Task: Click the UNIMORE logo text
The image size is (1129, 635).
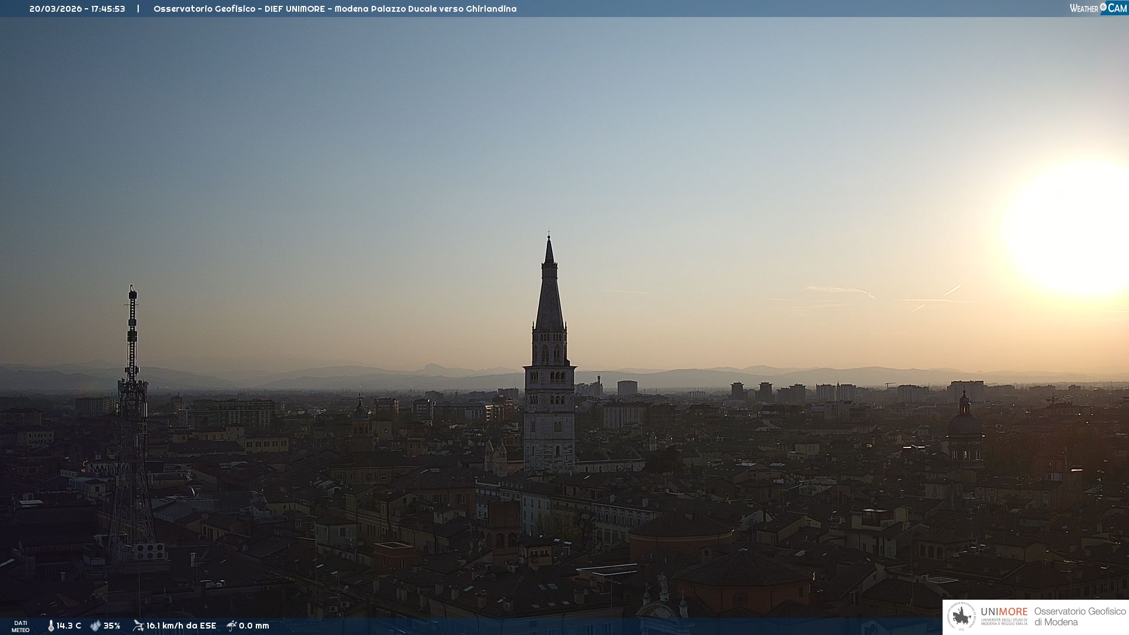Action: point(1004,612)
